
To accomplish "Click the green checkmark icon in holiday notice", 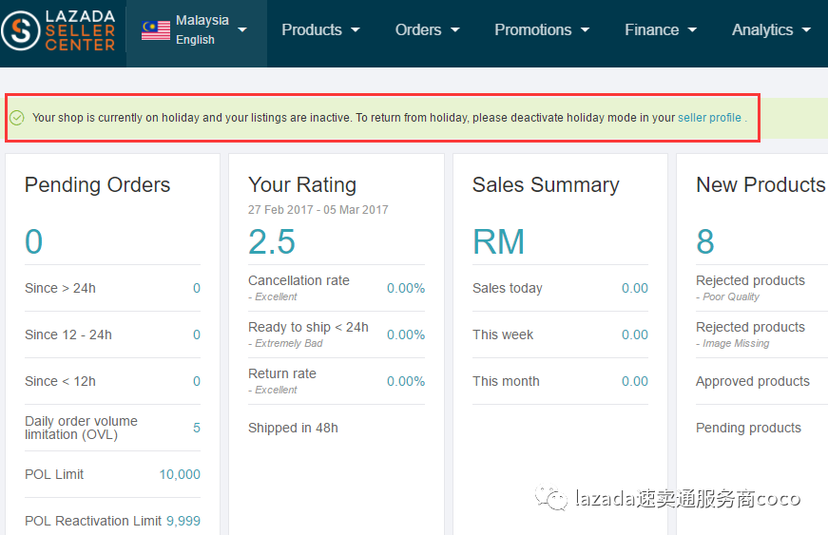I will [x=17, y=118].
